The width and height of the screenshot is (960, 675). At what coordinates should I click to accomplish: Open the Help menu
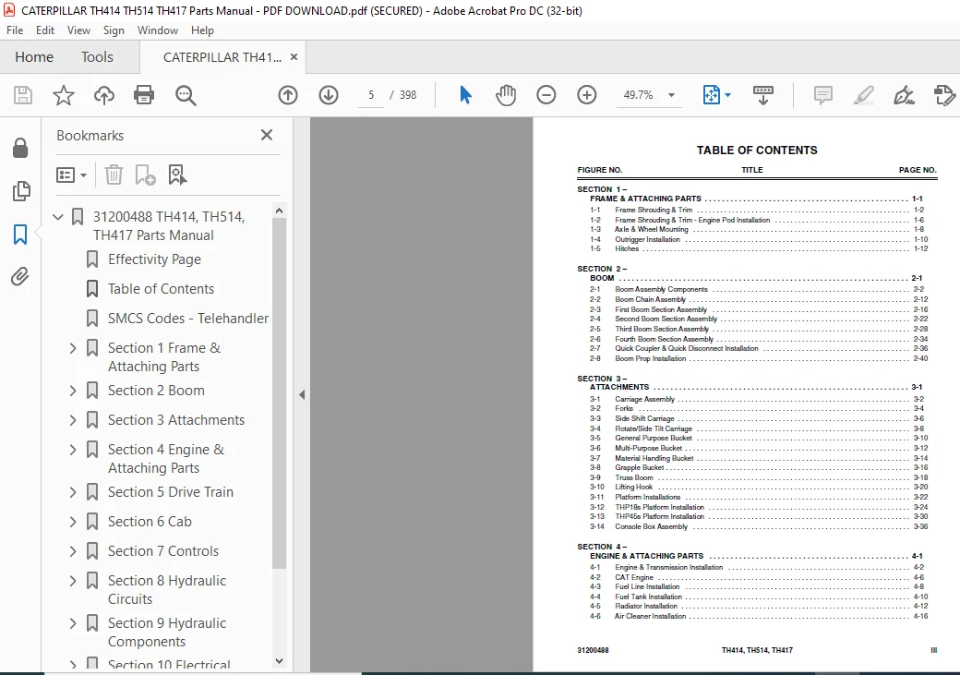202,30
